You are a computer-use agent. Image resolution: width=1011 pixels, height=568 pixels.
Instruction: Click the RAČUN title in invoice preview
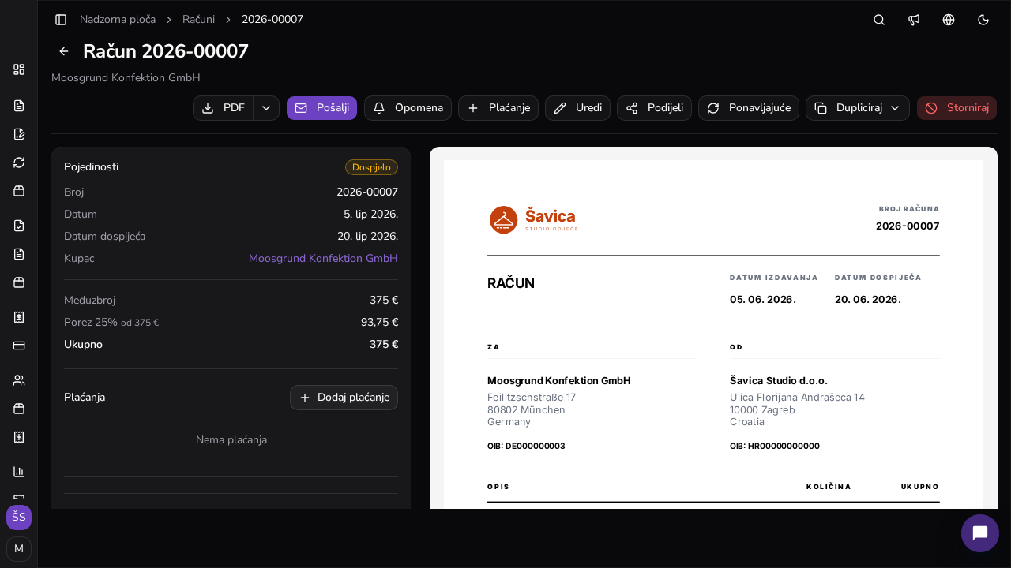pyautogui.click(x=511, y=283)
